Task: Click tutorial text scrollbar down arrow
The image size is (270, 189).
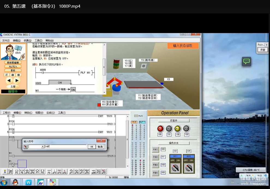Action: pyautogui.click(x=104, y=92)
